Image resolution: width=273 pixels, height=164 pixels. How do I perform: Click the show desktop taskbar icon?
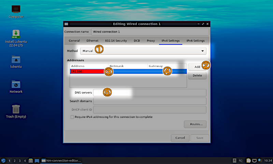coord(37,161)
